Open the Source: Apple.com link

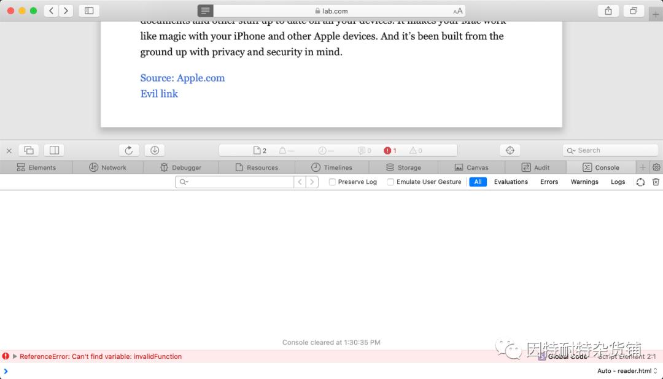[182, 78]
